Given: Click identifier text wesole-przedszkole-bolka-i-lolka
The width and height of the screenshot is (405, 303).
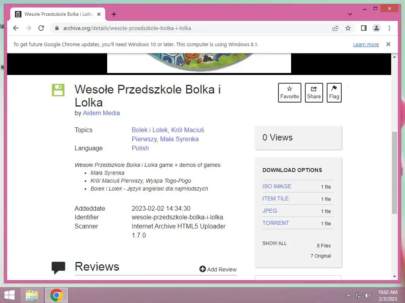Looking at the screenshot, I should point(178,217).
